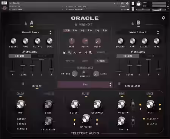The height and width of the screenshot is (139, 170).
Task: Toggle HP Filter for layer A
Action: tap(74, 120)
